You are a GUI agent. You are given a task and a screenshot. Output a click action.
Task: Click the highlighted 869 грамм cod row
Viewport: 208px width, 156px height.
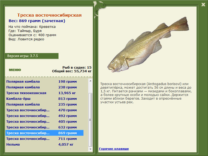tap(44, 133)
